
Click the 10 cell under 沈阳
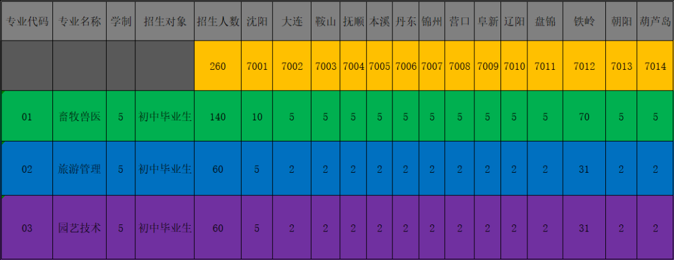(257, 117)
